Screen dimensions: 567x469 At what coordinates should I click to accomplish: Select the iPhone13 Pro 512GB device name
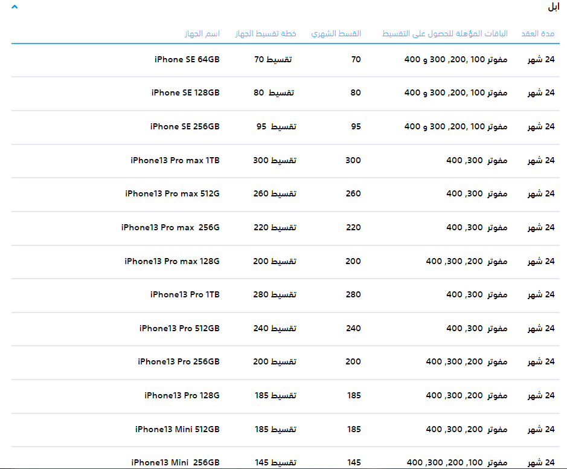click(x=179, y=328)
